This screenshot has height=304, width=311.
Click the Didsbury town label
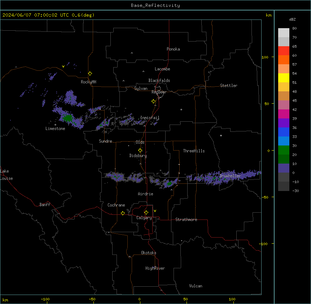[x=138, y=156]
